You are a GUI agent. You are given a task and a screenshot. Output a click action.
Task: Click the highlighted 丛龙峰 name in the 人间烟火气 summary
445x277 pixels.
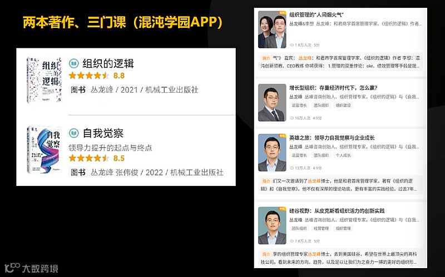[x=305, y=58]
